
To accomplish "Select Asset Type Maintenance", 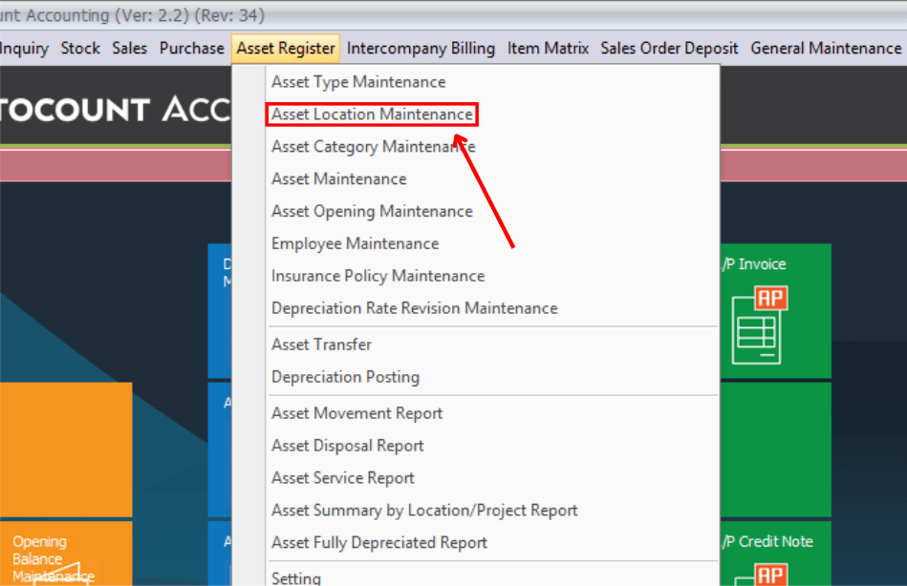I will pos(358,82).
